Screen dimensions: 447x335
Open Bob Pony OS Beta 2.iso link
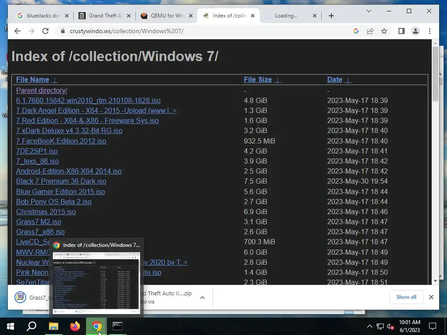pos(54,202)
